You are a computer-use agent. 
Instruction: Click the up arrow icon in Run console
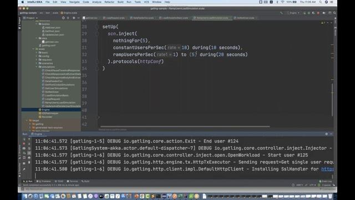29,139
